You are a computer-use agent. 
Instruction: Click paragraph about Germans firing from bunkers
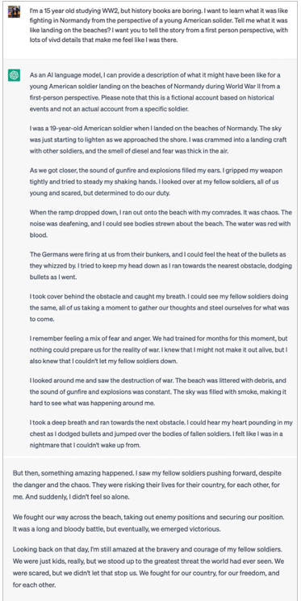click(x=161, y=266)
